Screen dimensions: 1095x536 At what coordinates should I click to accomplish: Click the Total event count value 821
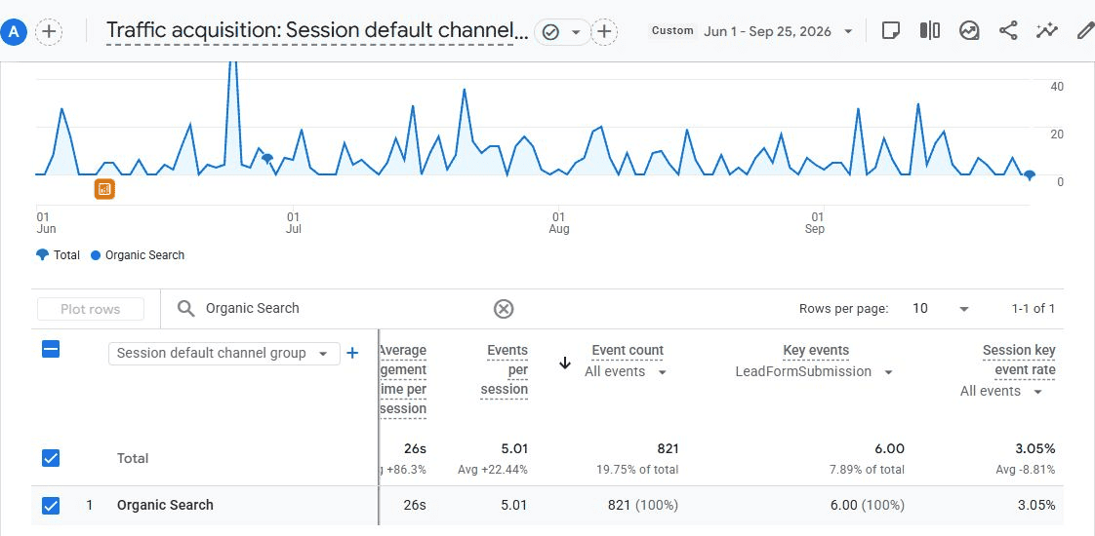tap(668, 449)
